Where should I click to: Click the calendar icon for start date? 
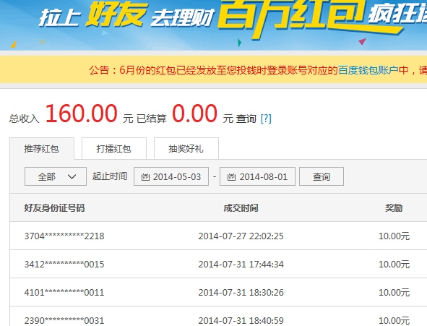pyautogui.click(x=145, y=177)
